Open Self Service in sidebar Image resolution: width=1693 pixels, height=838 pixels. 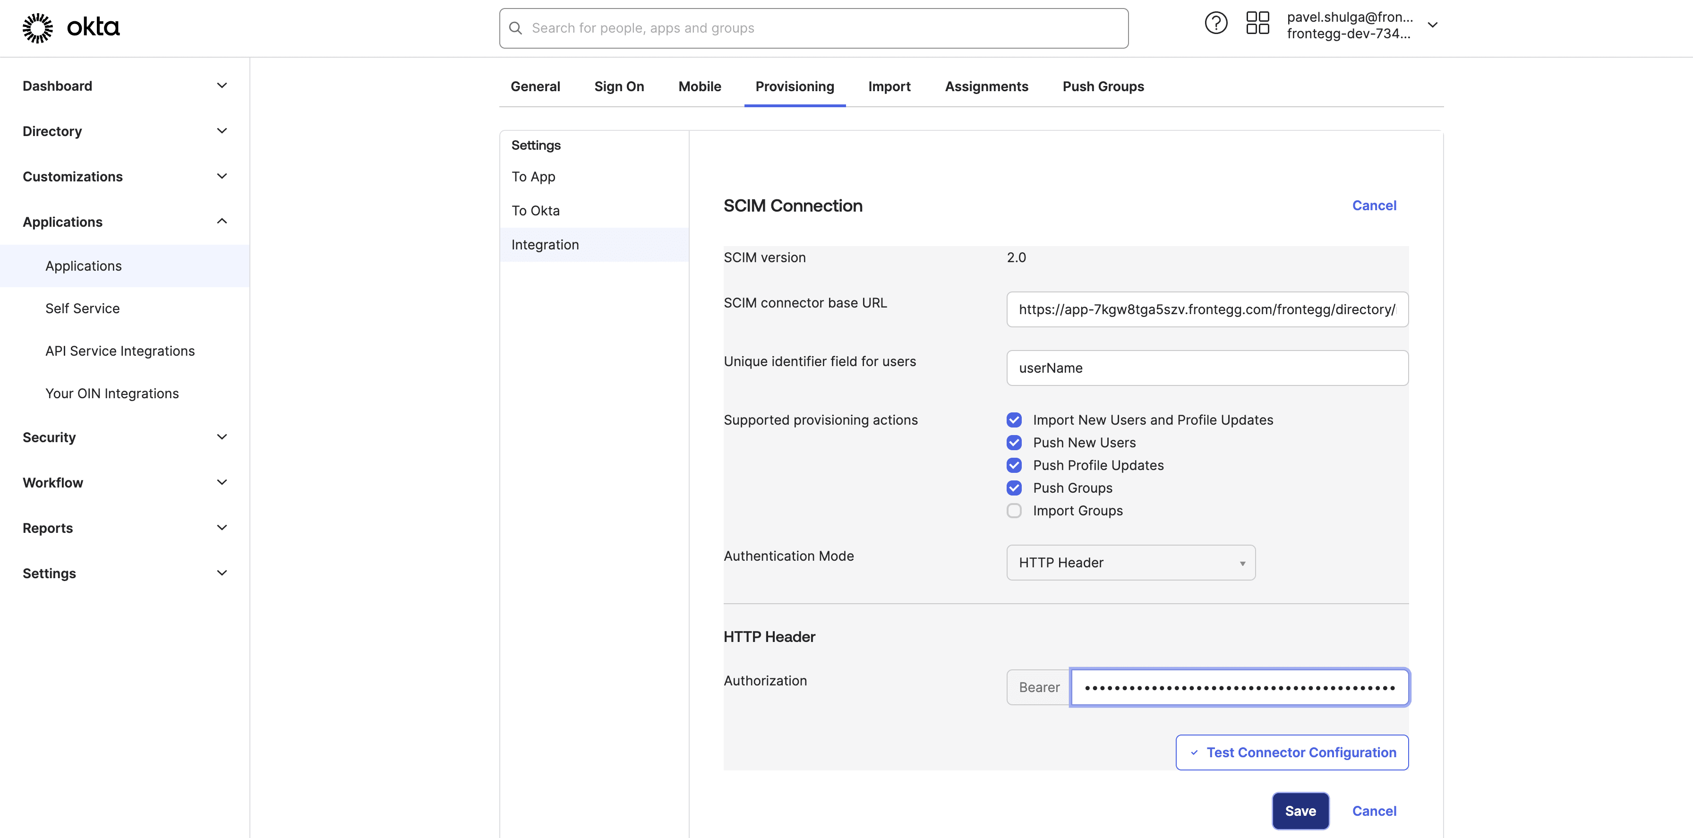pyautogui.click(x=125, y=309)
